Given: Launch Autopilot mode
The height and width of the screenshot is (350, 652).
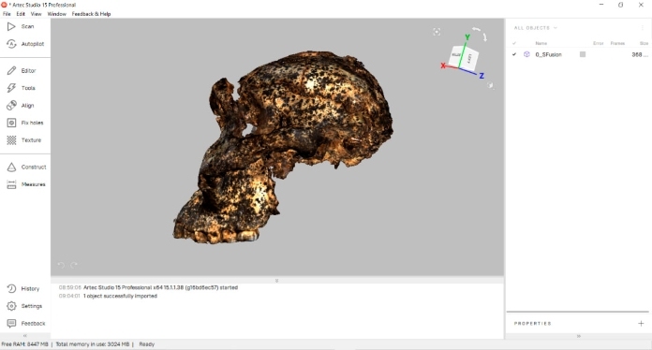Looking at the screenshot, I should 25,44.
